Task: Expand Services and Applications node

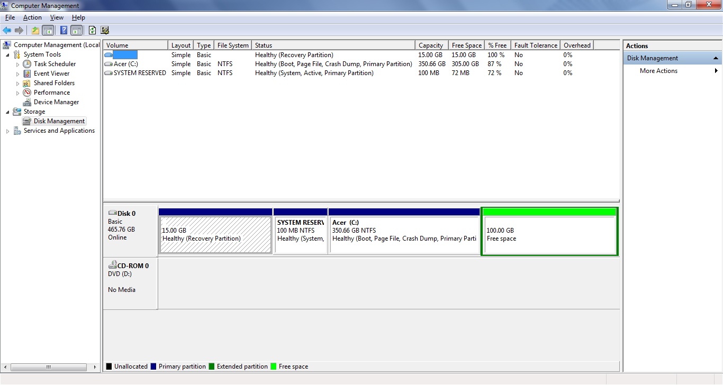Action: (7, 131)
